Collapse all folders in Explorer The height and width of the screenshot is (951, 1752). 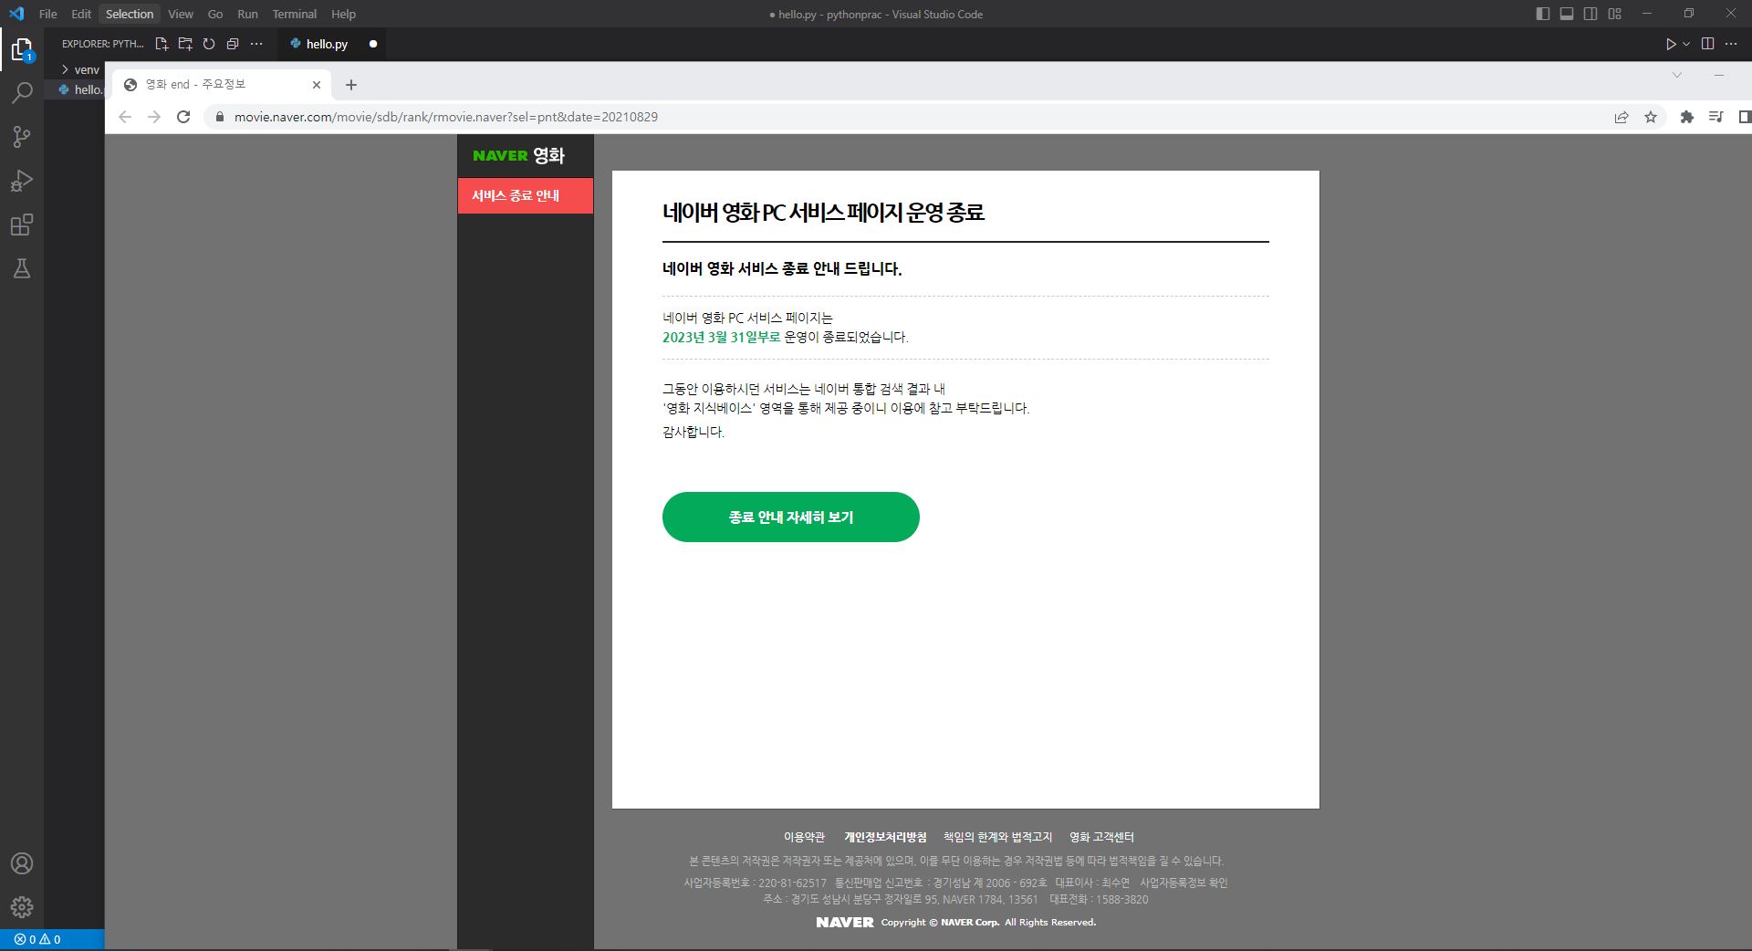click(233, 44)
